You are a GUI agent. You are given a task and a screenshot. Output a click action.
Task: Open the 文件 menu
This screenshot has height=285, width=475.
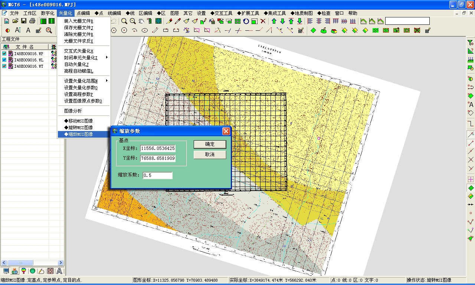pos(14,13)
